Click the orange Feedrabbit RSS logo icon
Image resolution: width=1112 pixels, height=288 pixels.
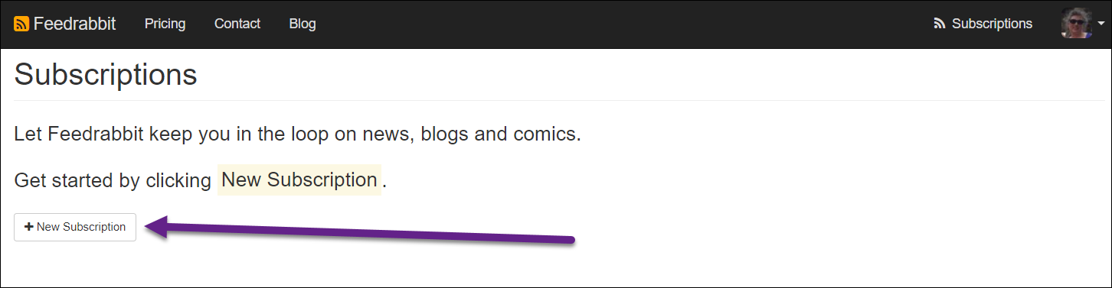21,24
